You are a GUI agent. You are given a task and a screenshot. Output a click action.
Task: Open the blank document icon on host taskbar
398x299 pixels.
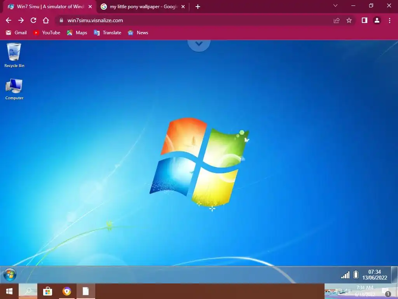point(86,291)
